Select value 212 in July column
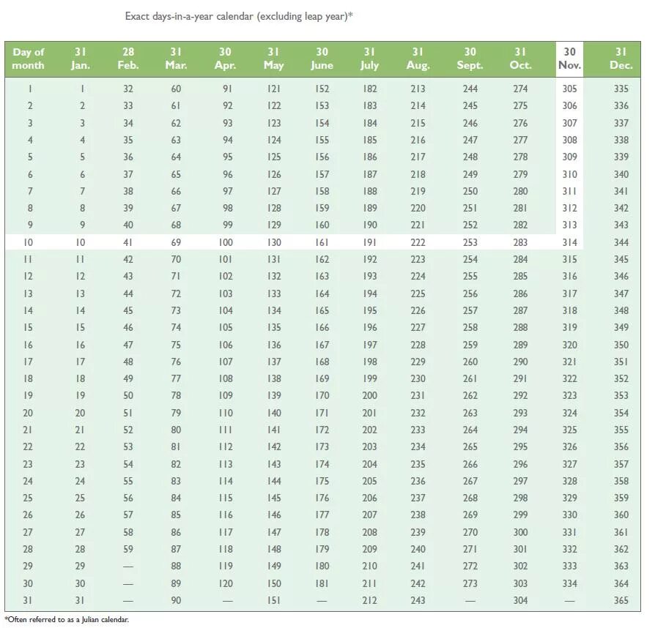The height and width of the screenshot is (628, 666). (369, 600)
